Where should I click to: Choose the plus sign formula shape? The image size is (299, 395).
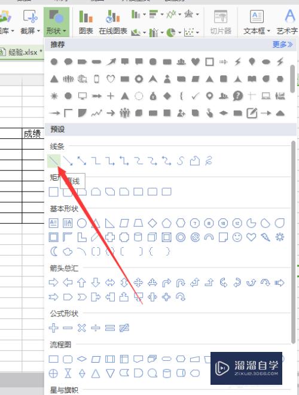53,328
